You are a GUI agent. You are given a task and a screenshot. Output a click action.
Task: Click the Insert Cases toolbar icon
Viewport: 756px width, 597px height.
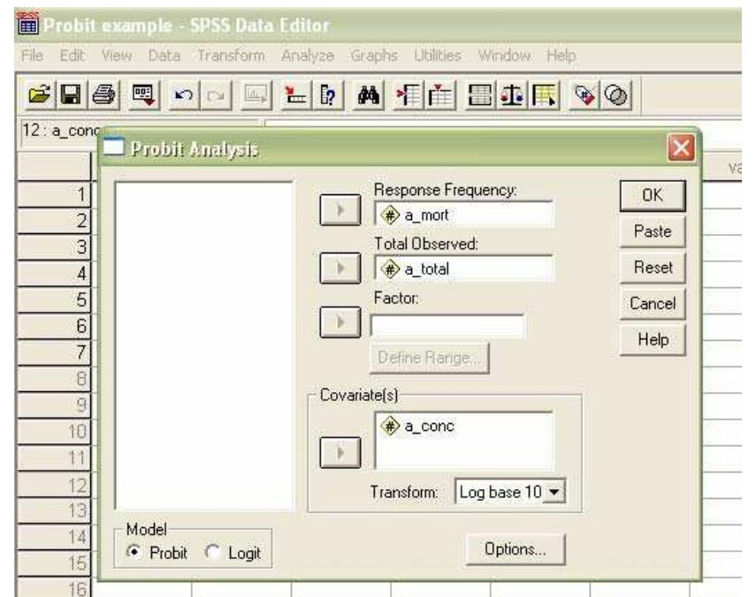pyautogui.click(x=408, y=94)
